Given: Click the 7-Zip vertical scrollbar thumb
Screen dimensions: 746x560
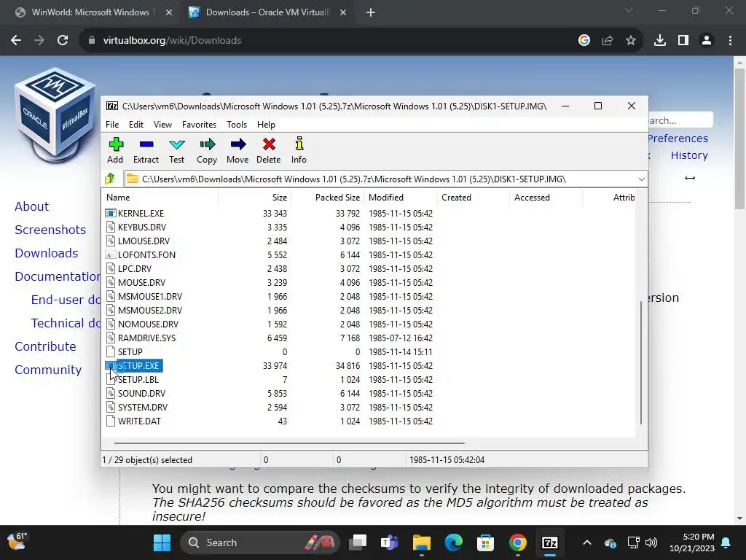Looking at the screenshot, I should point(641,362).
